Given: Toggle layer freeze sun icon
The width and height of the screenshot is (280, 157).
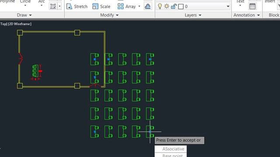Looking at the screenshot, I should pyautogui.click(x=167, y=7).
